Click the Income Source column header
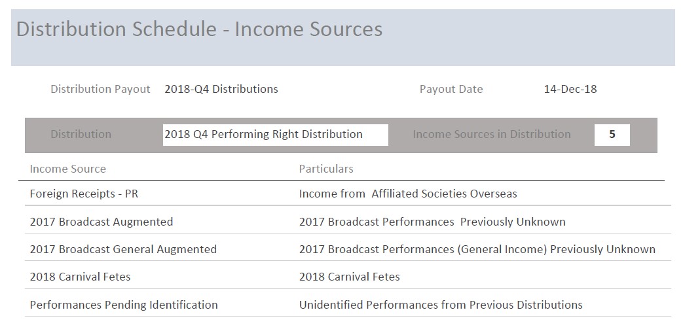 click(67, 169)
